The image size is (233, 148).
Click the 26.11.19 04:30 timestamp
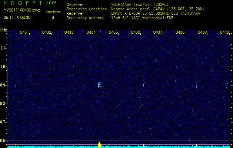pyautogui.click(x=17, y=17)
